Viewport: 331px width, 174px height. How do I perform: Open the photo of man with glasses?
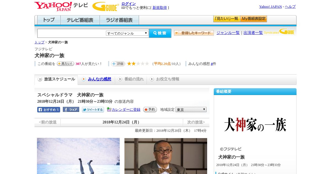(166, 156)
